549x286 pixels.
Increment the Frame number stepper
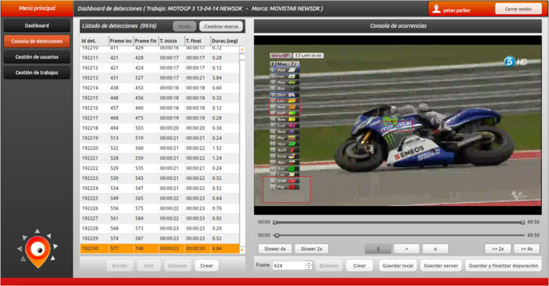309,263
